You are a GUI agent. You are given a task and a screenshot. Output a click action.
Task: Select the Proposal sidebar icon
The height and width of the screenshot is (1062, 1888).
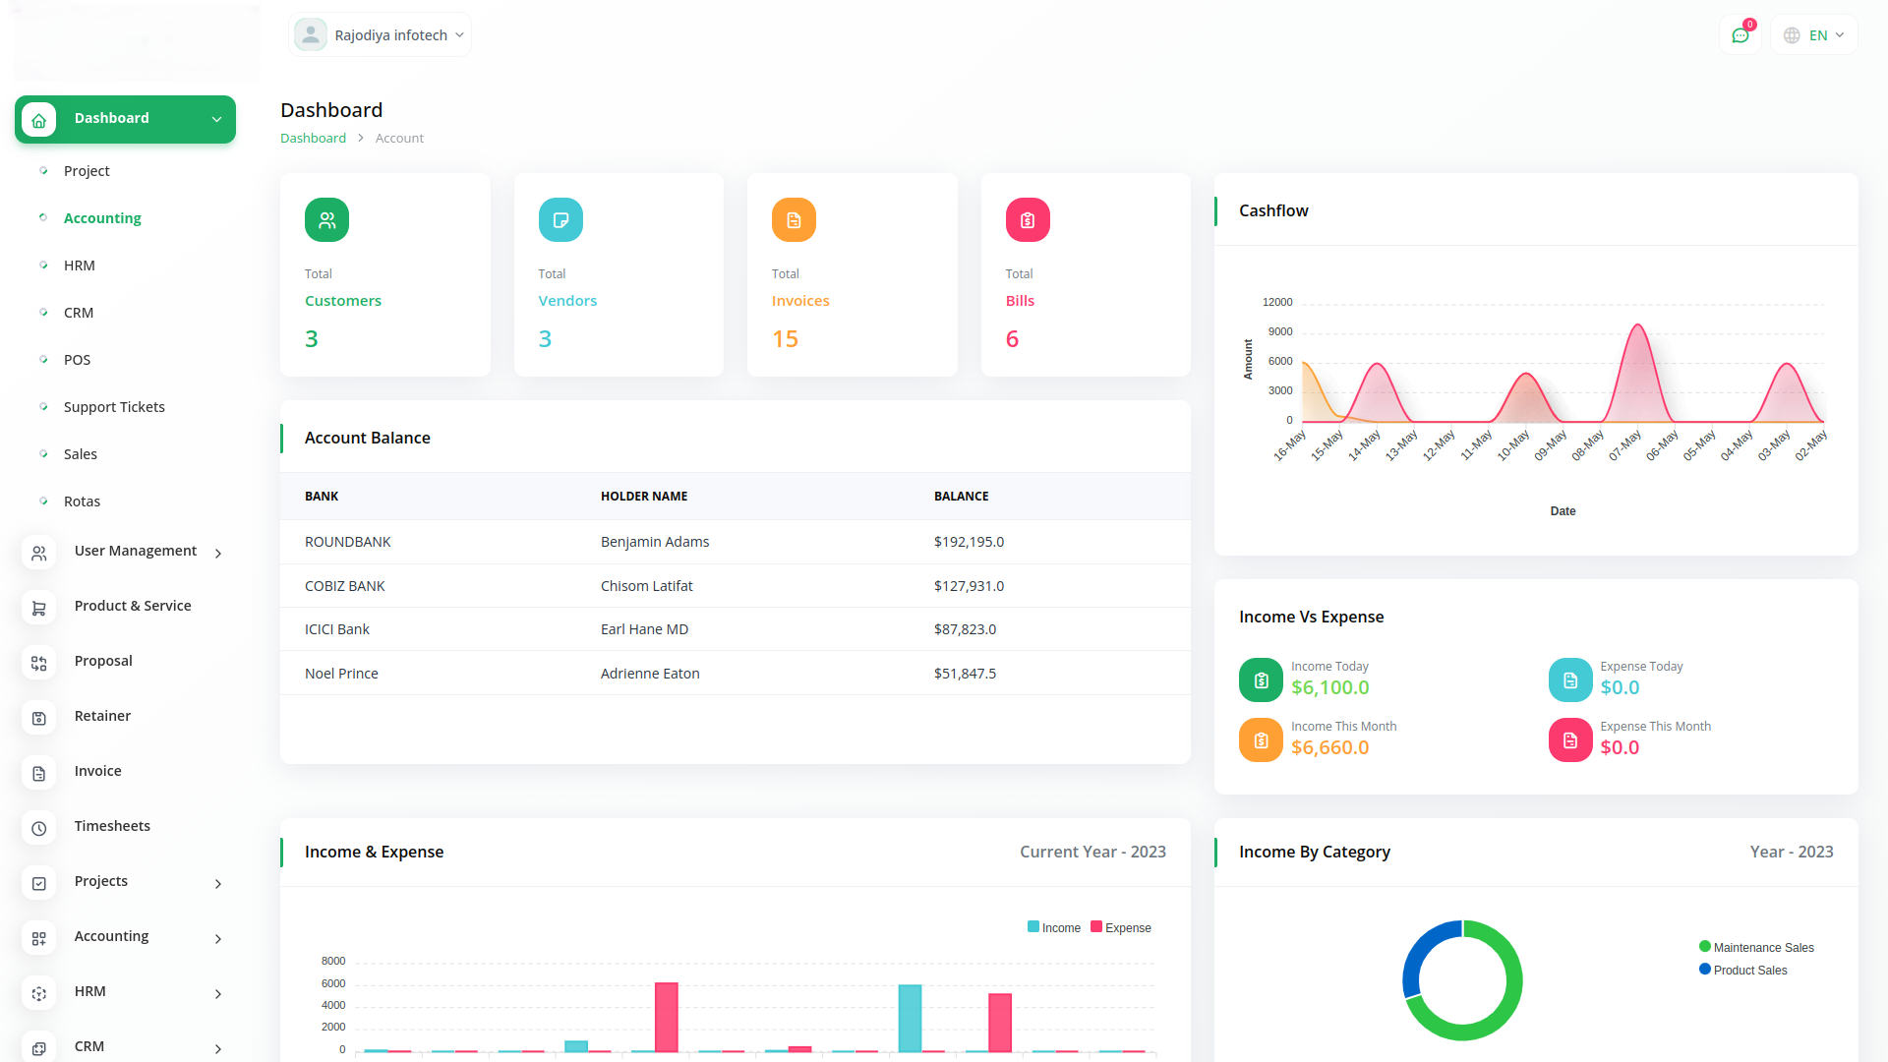tap(38, 663)
